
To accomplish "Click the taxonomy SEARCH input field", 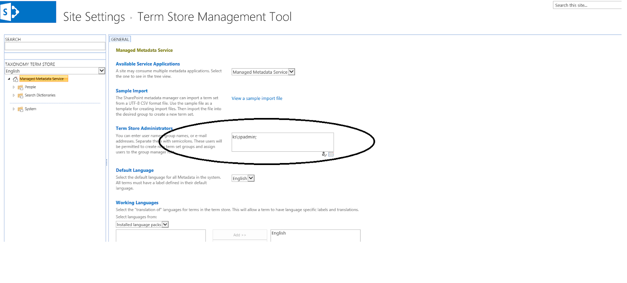I will [55, 46].
